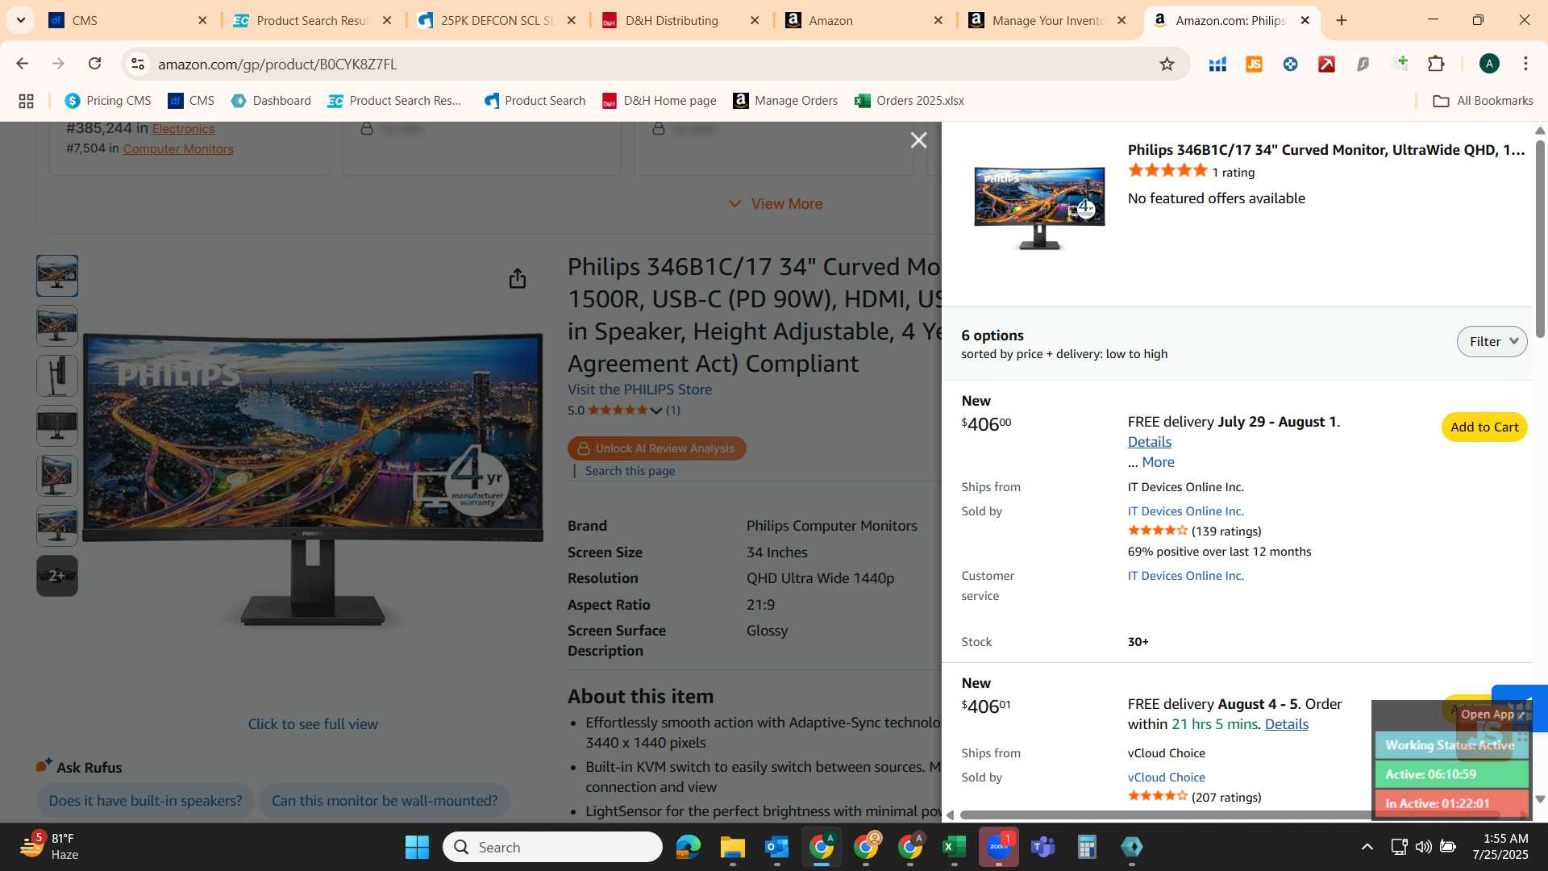Add the $406.00 offer to cart

pyautogui.click(x=1484, y=427)
